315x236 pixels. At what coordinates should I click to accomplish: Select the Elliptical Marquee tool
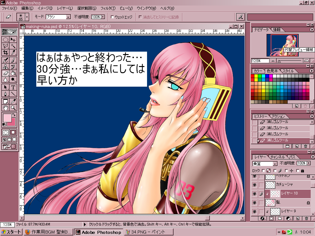pyautogui.click(x=6, y=40)
